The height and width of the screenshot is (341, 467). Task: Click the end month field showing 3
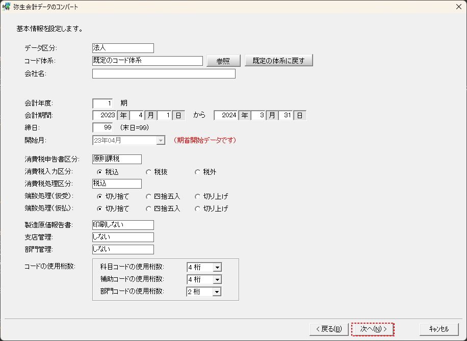click(258, 115)
